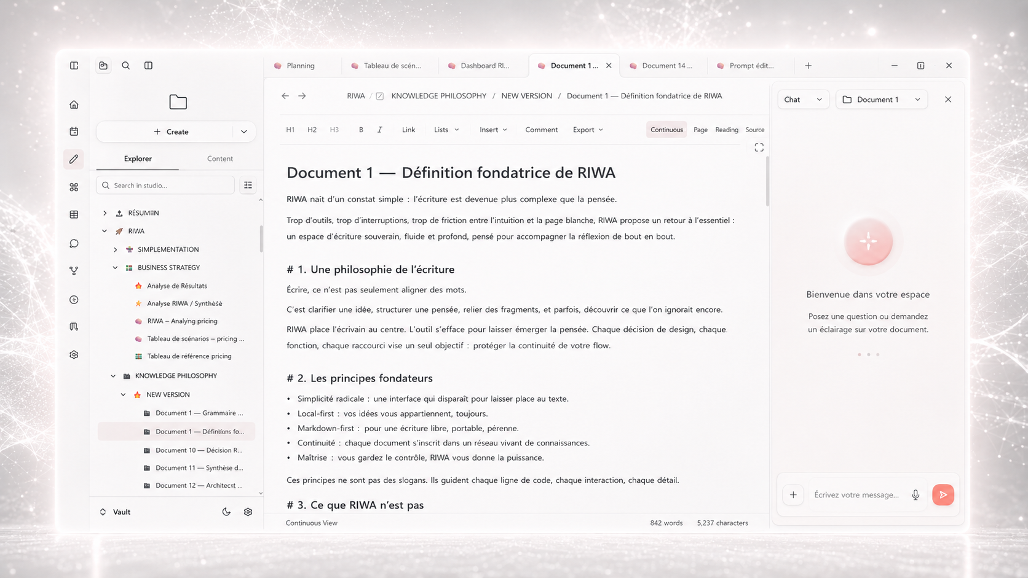
Task: Switch to Reading view mode
Action: point(727,130)
